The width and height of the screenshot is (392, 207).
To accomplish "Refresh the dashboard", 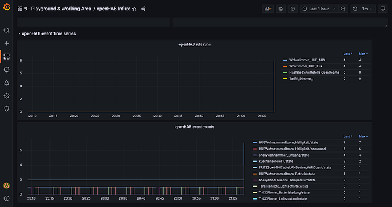I will (x=355, y=9).
